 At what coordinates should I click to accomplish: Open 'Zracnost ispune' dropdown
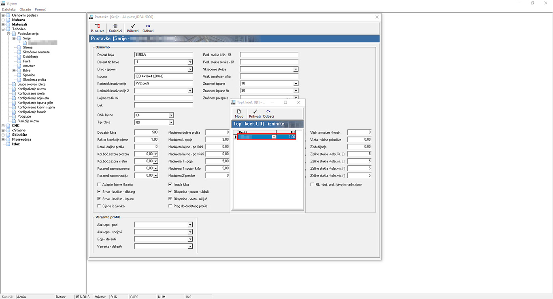point(296,84)
